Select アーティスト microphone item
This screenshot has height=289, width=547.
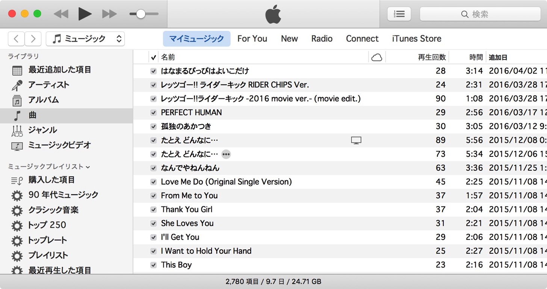point(66,85)
